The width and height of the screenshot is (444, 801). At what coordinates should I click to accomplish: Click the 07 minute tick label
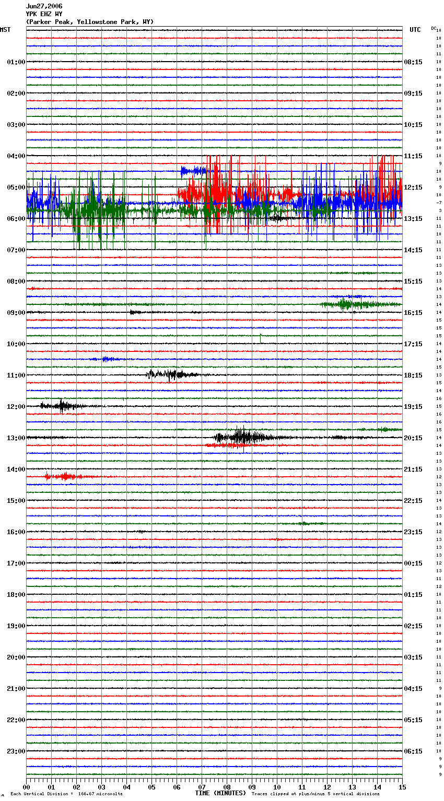(202, 787)
